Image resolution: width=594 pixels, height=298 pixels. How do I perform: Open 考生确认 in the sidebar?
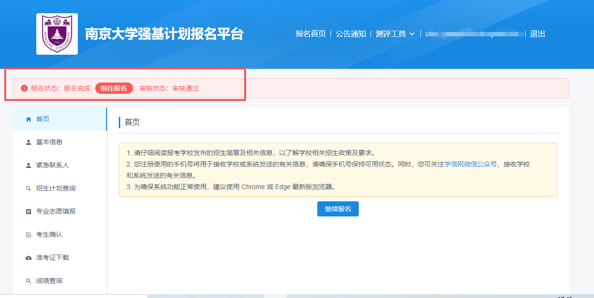tap(60, 234)
